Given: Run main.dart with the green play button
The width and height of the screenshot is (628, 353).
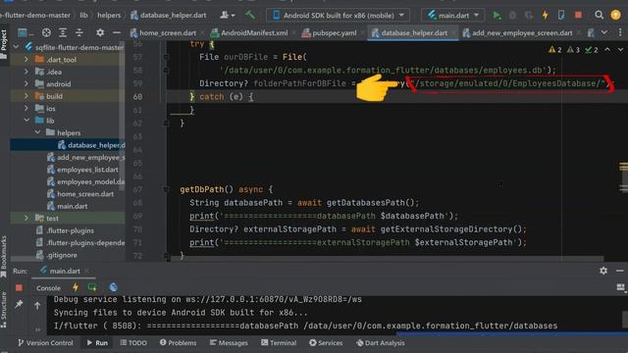Looking at the screenshot, I should coord(497,16).
